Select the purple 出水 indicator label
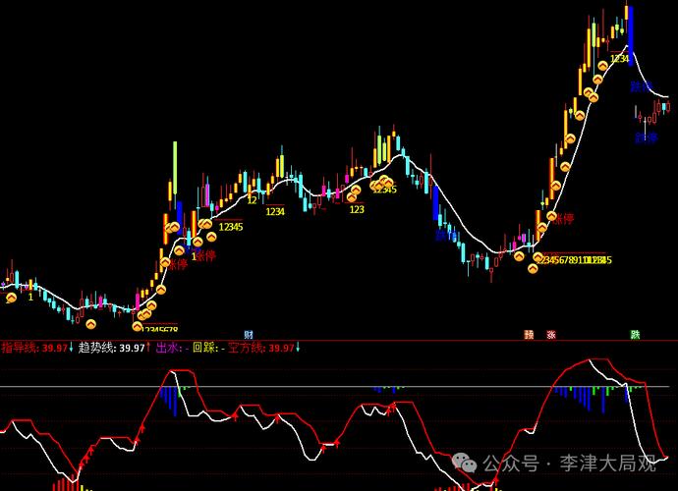 167,348
